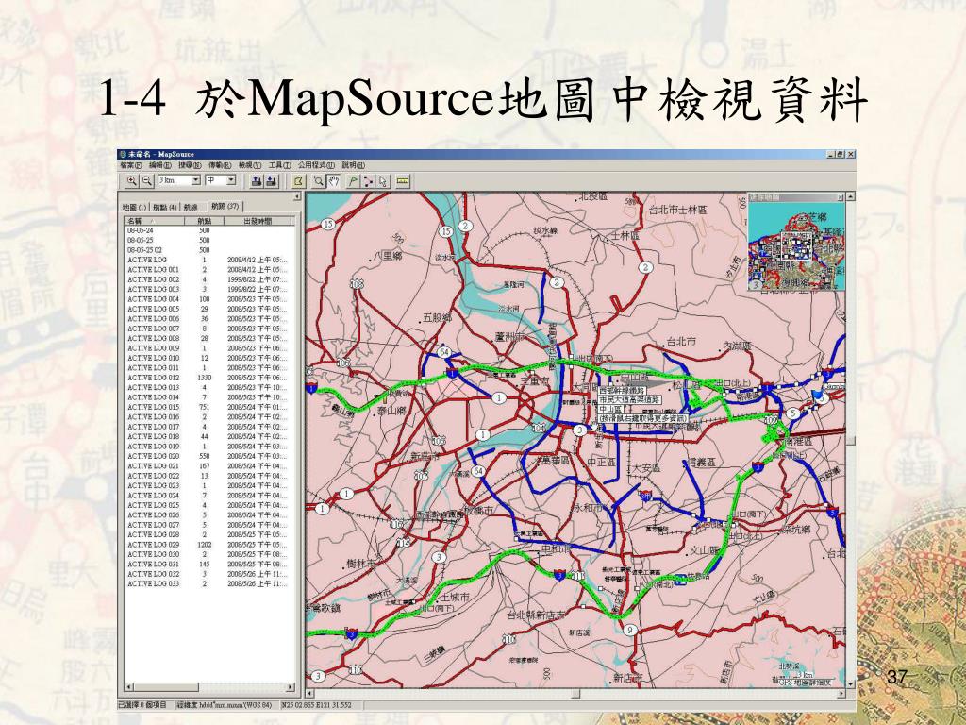966x725 pixels.
Task: Open the 傳輸 menu
Action: (219, 165)
